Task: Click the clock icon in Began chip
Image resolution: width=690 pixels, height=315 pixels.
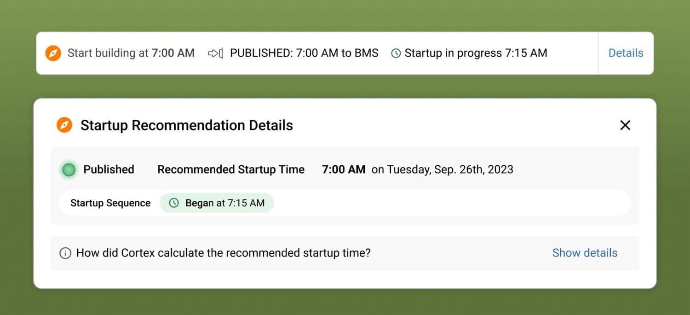Action: (174, 203)
